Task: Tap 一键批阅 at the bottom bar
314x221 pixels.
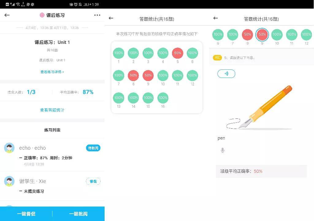Action: 78,214
